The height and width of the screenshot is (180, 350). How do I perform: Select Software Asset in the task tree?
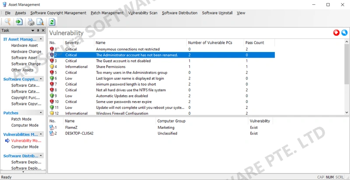[24, 58]
